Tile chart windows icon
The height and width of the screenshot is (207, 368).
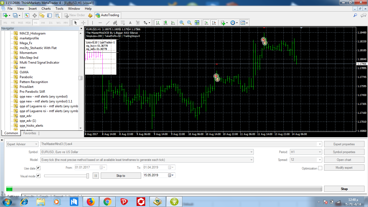pyautogui.click(x=197, y=23)
